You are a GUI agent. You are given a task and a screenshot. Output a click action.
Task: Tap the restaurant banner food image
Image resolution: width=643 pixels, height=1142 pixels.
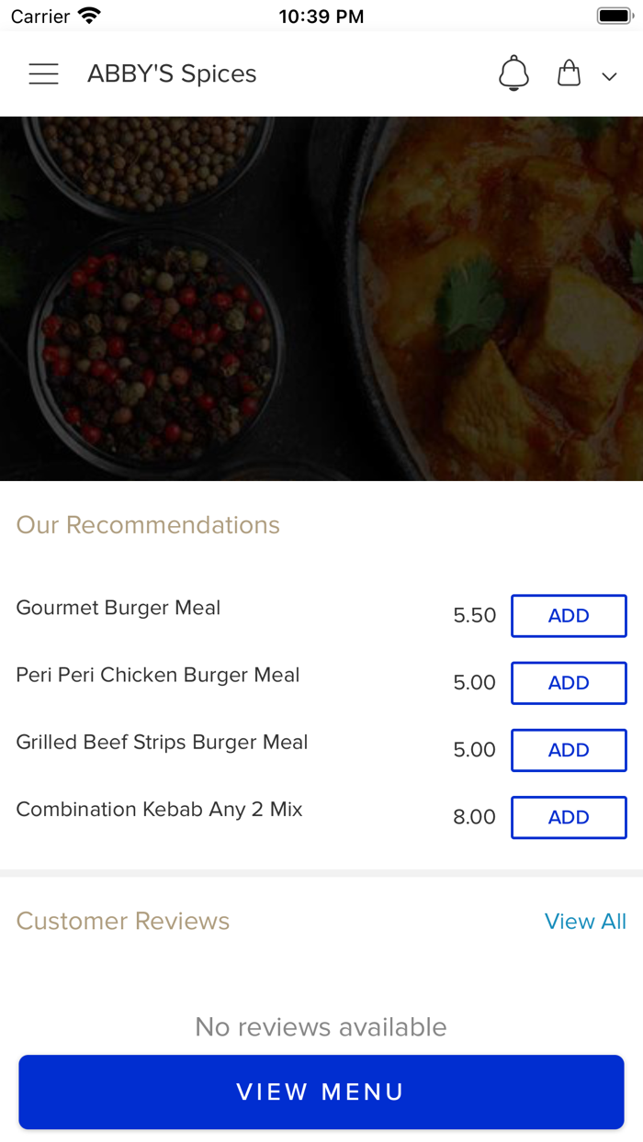321,298
